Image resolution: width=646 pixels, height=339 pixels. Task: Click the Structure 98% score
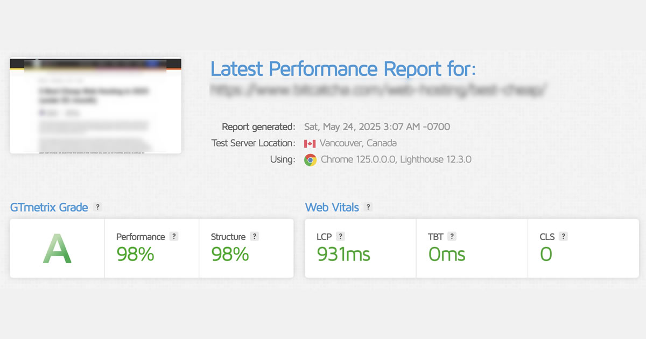230,254
